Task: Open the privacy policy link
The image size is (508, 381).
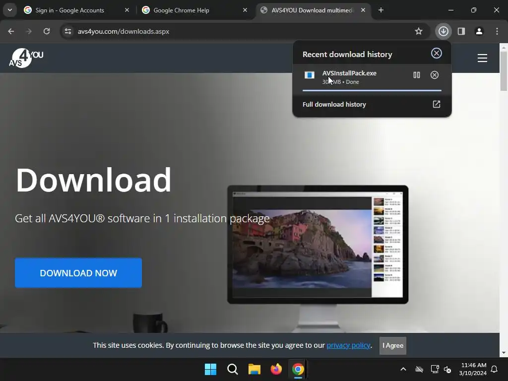Action: pyautogui.click(x=348, y=345)
